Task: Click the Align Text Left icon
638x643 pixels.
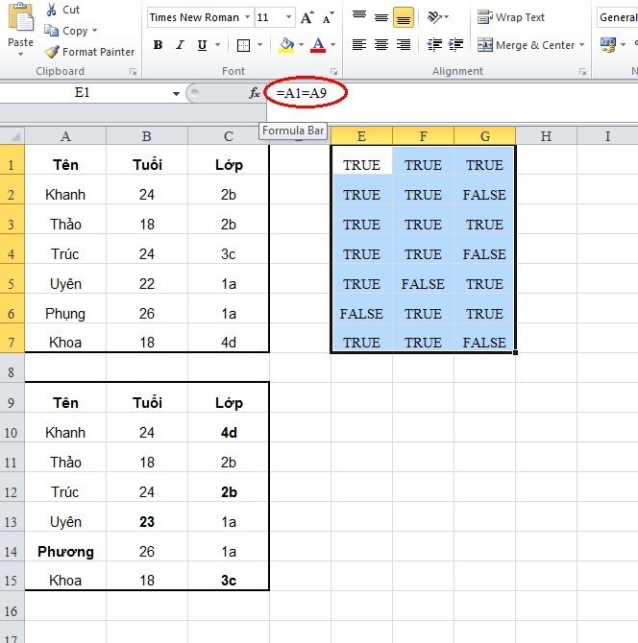Action: [359, 45]
